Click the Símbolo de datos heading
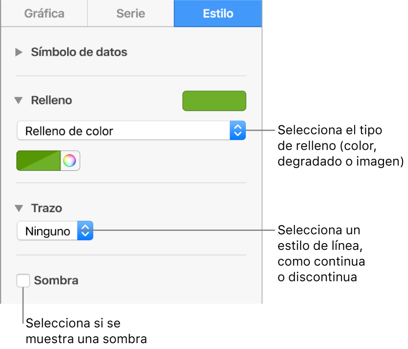The width and height of the screenshot is (408, 349). [x=79, y=53]
